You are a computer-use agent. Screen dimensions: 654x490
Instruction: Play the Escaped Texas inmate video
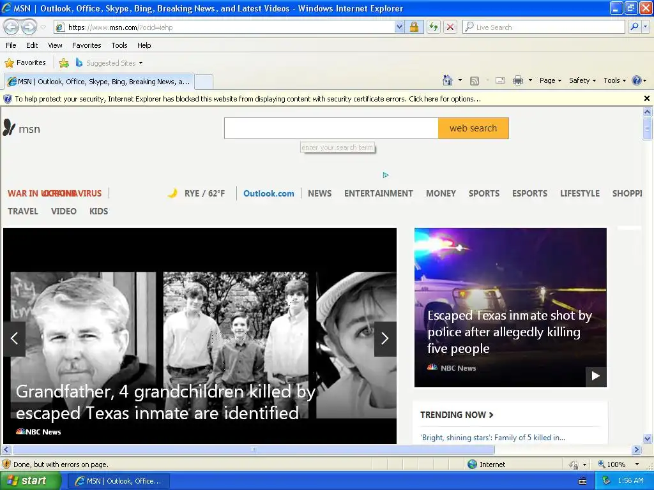point(596,376)
